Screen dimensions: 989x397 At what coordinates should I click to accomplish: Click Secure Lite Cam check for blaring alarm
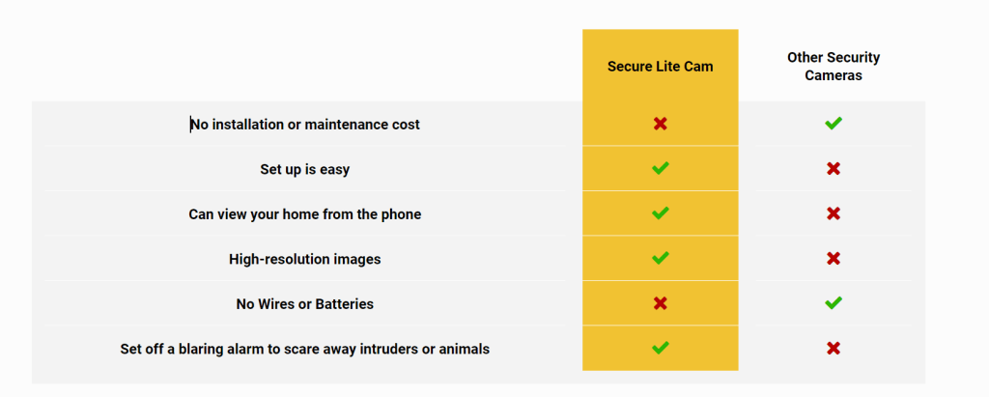[x=661, y=347]
